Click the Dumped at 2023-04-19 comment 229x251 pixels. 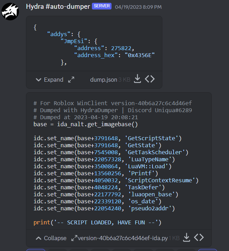point(86,117)
